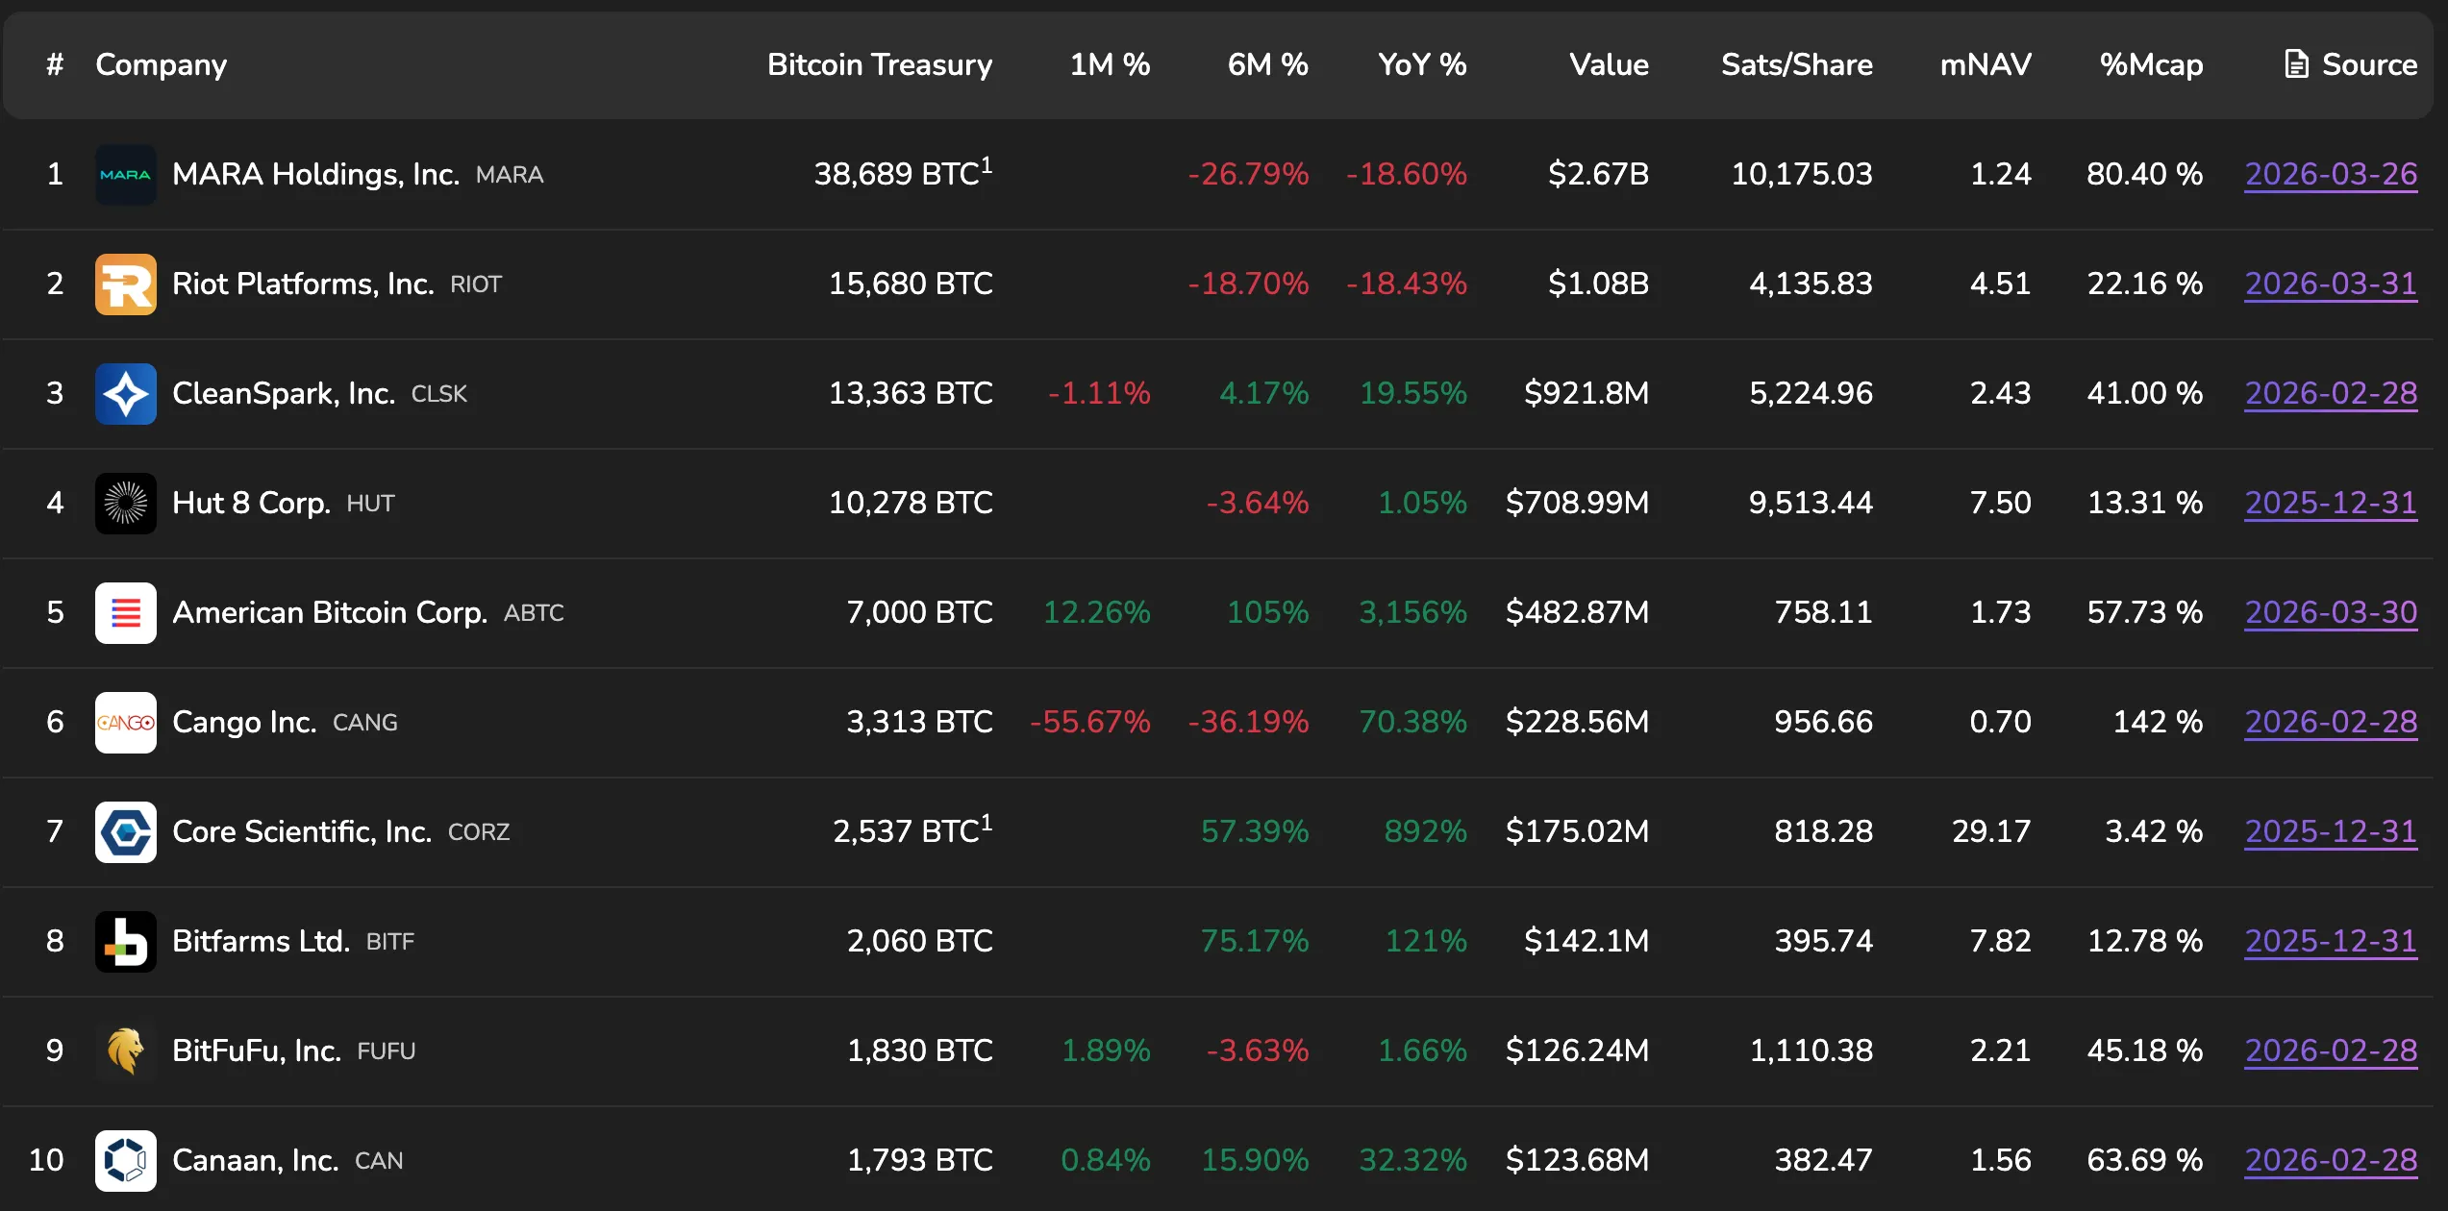Click the Canaan Inc logo icon
This screenshot has height=1211, width=2448.
pos(125,1160)
